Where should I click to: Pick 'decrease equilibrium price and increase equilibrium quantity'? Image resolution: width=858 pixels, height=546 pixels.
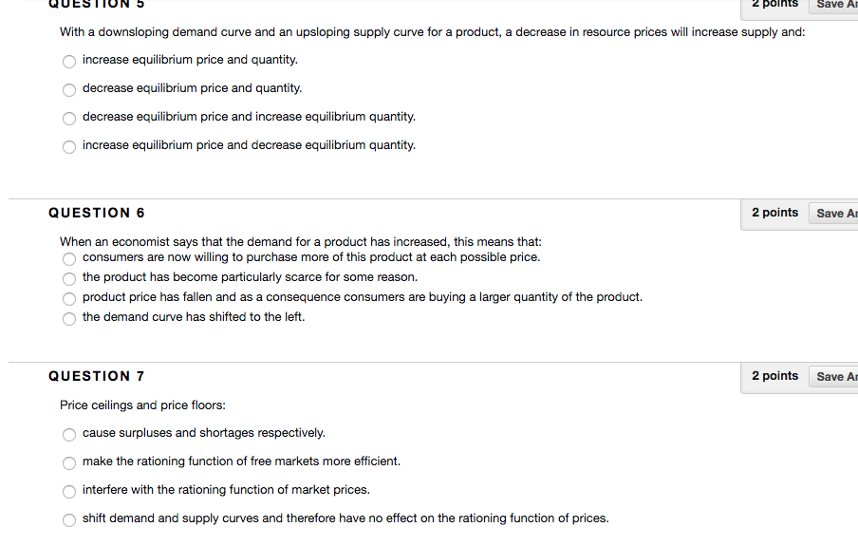(x=69, y=119)
